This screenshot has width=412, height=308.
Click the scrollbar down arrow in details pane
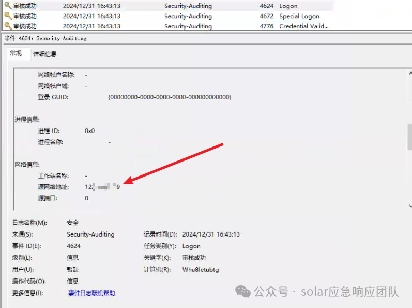pos(409,205)
